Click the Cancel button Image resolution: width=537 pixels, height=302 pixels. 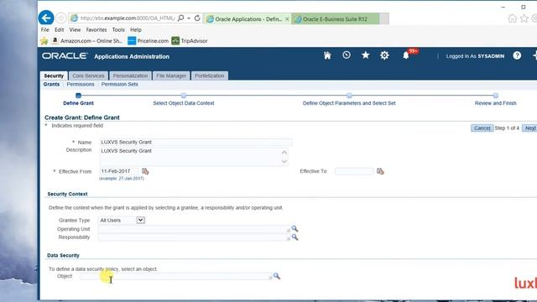(482, 128)
